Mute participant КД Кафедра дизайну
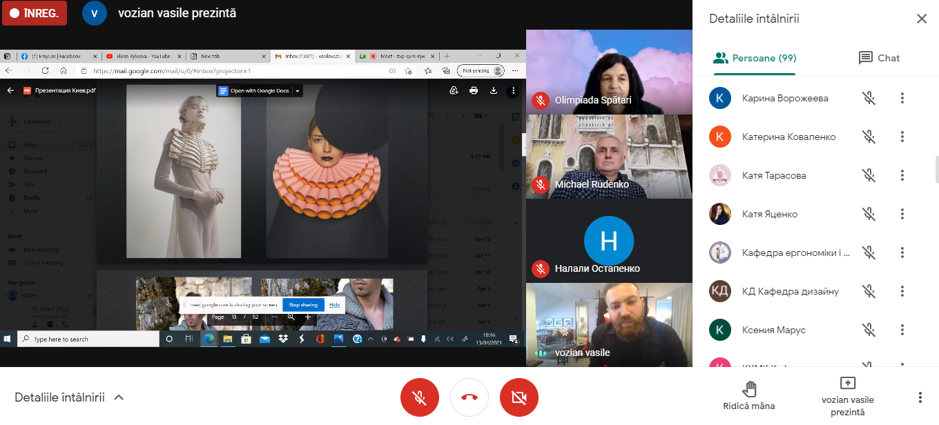Image resolution: width=939 pixels, height=425 pixels. (869, 292)
